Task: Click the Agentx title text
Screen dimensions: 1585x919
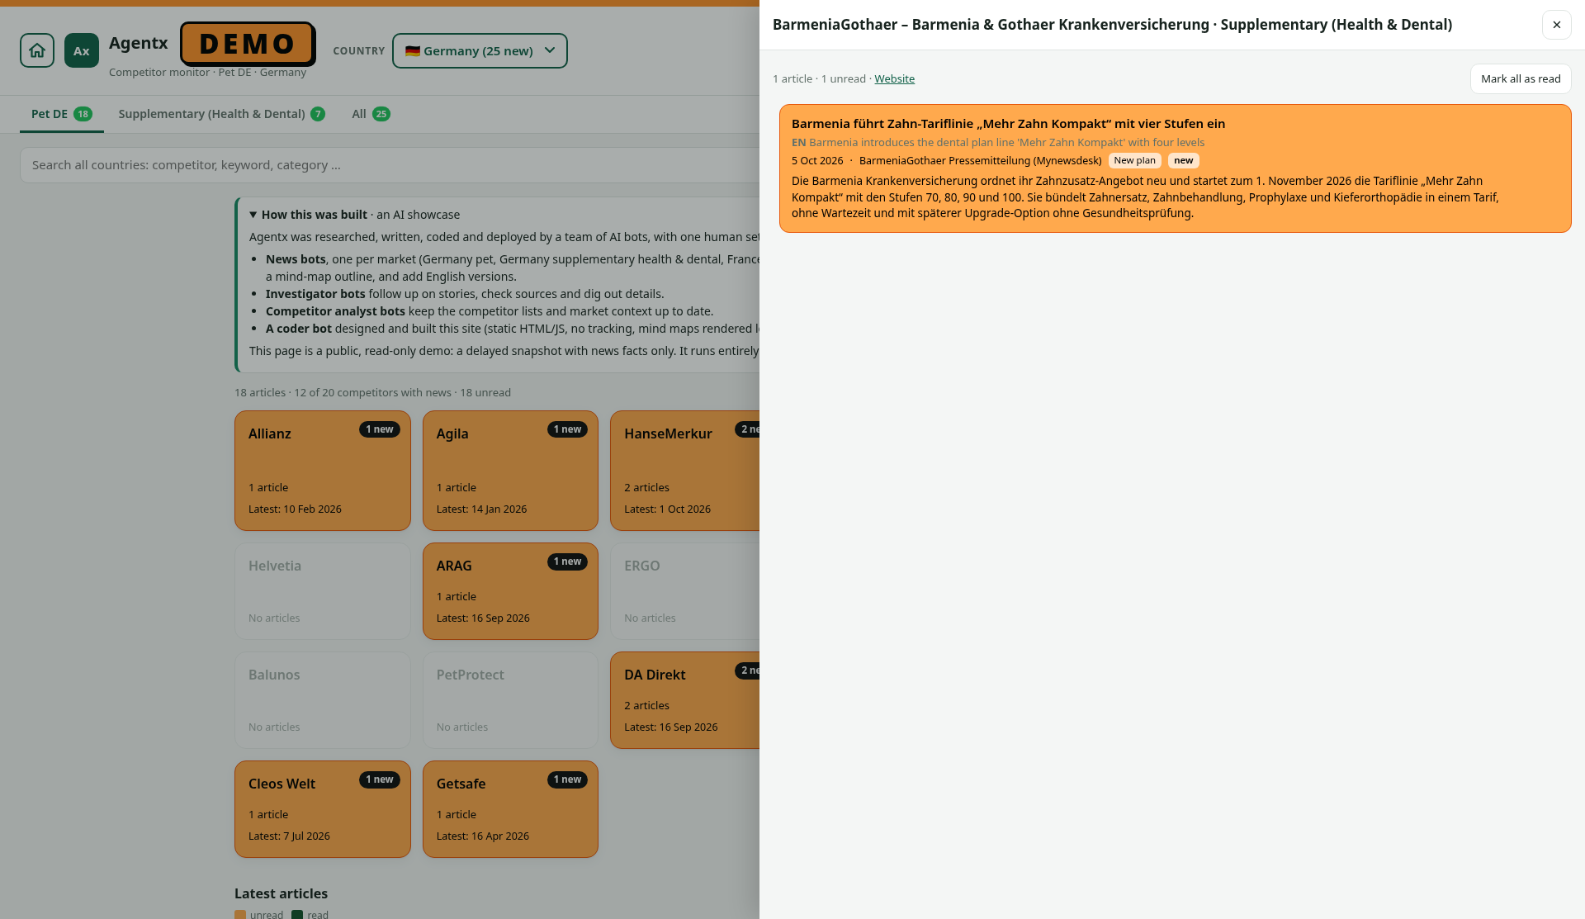Action: tap(139, 43)
